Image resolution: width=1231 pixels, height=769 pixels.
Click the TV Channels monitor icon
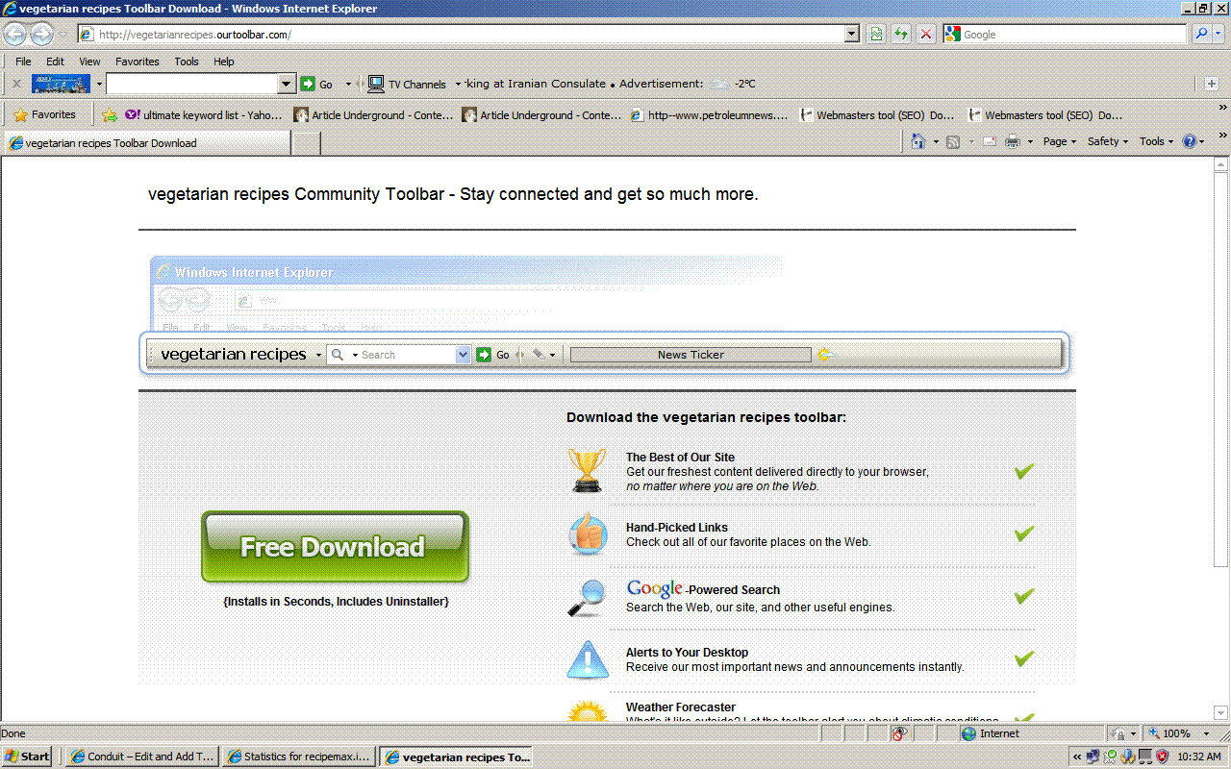pyautogui.click(x=376, y=84)
